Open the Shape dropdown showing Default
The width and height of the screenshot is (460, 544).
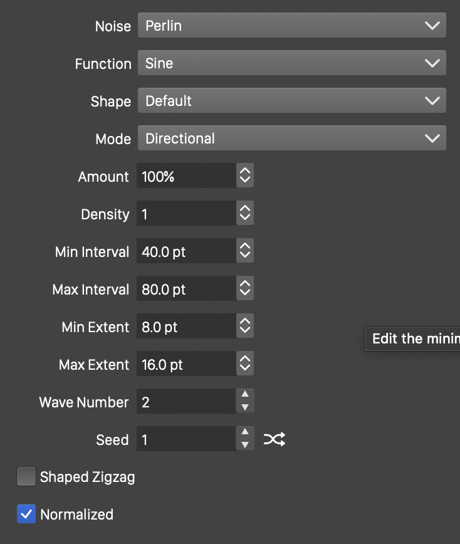291,101
